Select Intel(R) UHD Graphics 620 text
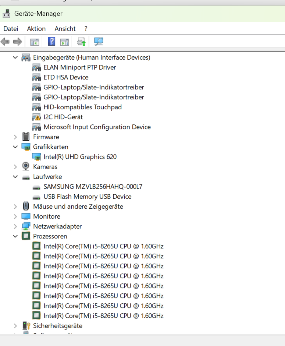285x346 pixels. [x=80, y=157]
